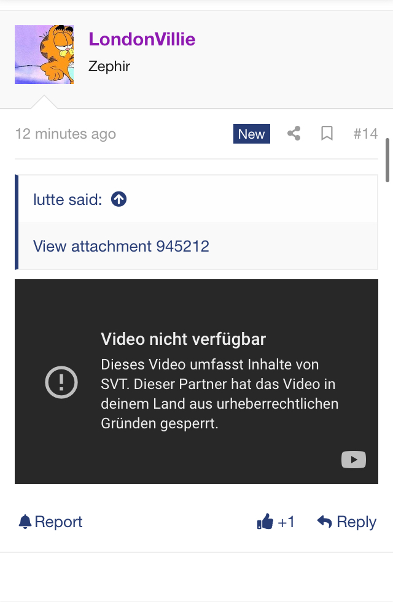Click the New badge on the post

pyautogui.click(x=252, y=134)
